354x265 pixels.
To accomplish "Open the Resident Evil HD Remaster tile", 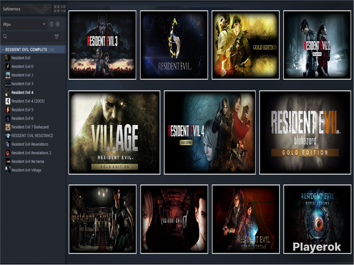I will [102, 219].
